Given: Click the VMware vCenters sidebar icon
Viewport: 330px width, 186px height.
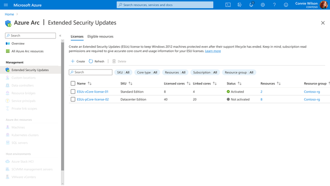Looking at the screenshot, I should pyautogui.click(x=7, y=177).
